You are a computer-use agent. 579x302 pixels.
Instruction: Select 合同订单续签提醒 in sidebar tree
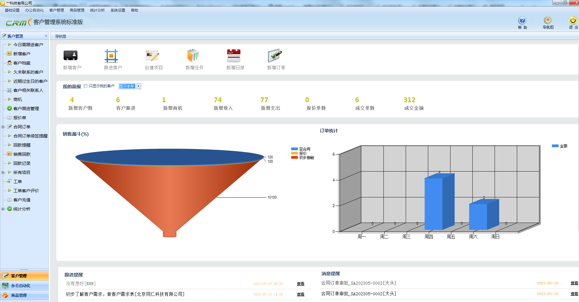(x=30, y=136)
